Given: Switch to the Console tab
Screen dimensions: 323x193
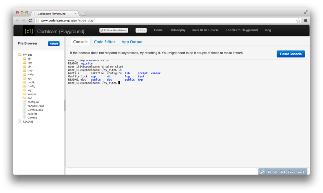Looking at the screenshot, I should pyautogui.click(x=80, y=42).
